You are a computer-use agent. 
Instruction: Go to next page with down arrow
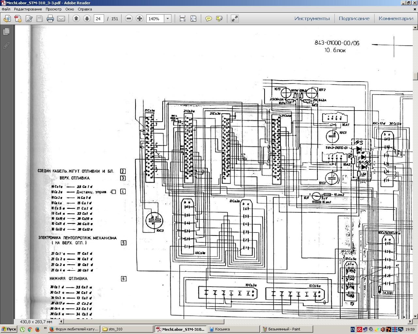[87, 19]
